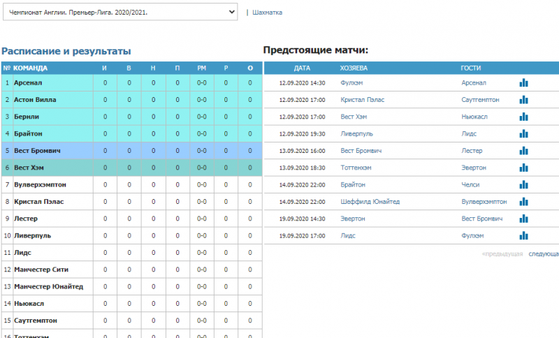
Task: Click the date 14.09.2020 22:00 for Брайтон match
Action: 302,185
